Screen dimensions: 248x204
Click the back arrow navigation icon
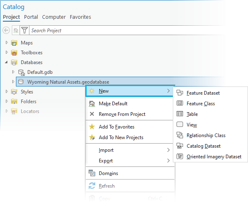tap(6, 30)
